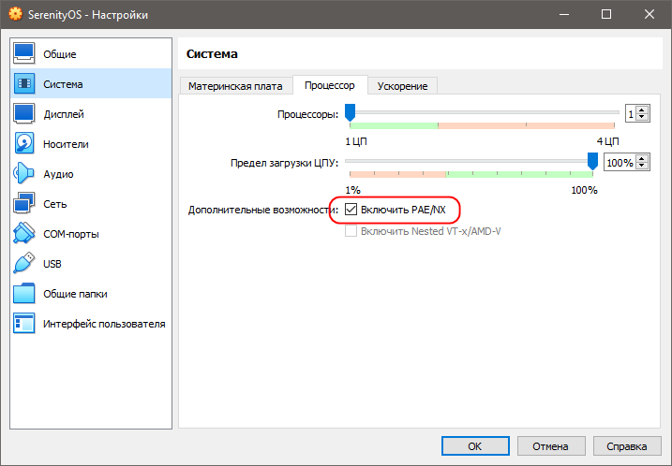Increase processor count with up arrow

coord(642,110)
